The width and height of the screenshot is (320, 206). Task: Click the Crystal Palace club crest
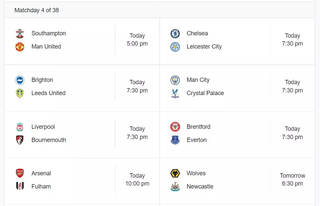[x=175, y=93]
